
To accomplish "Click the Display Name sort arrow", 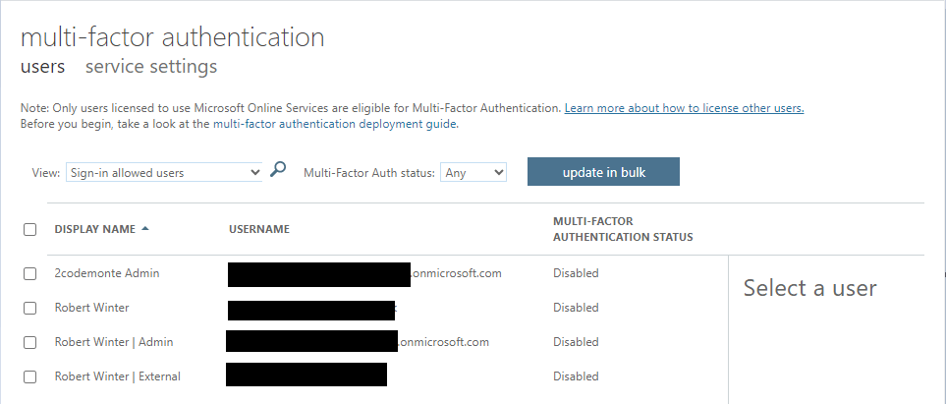I will point(145,228).
